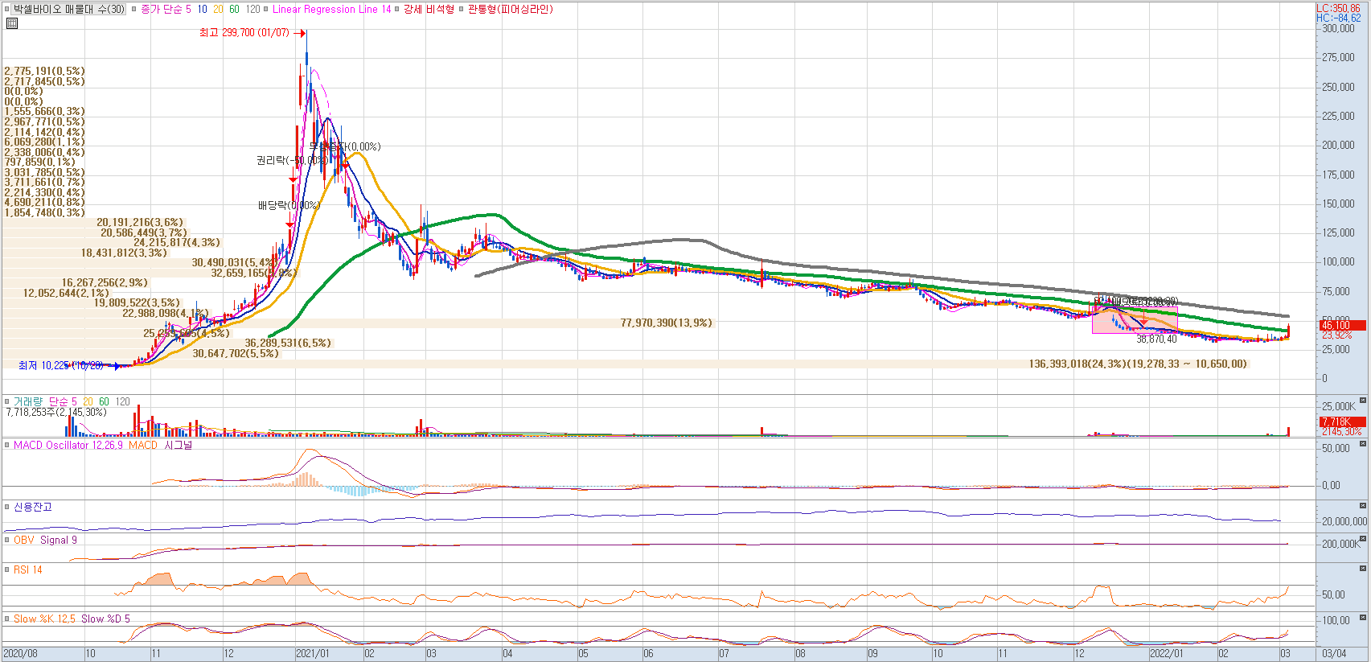The image size is (1371, 662).
Task: Click the 강세 비석형 pattern label
Action: click(429, 10)
